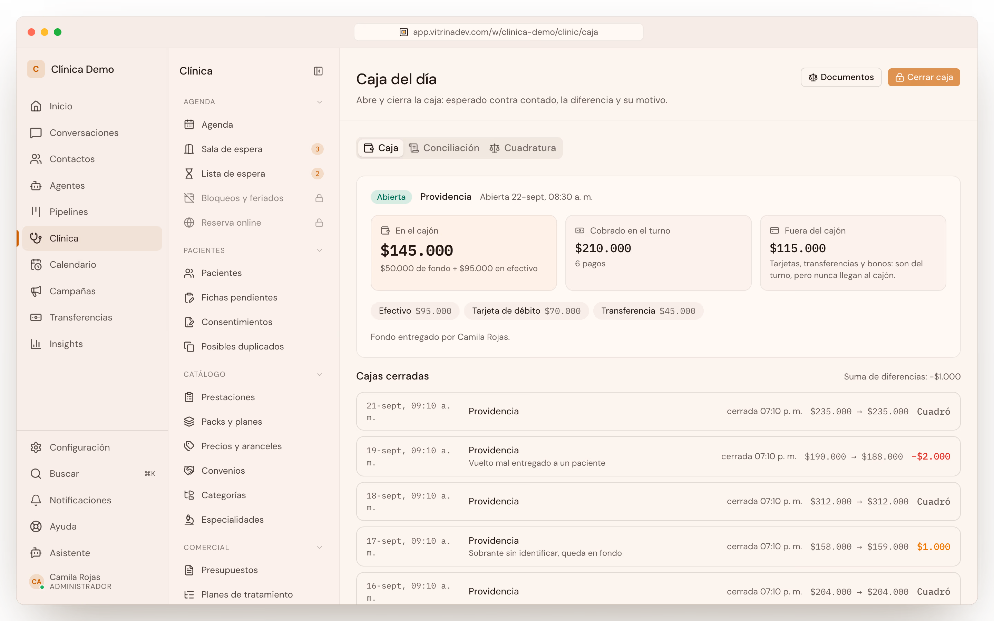This screenshot has height=621, width=994.
Task: Collapse the Clínica side panel icon
Action: pyautogui.click(x=318, y=71)
